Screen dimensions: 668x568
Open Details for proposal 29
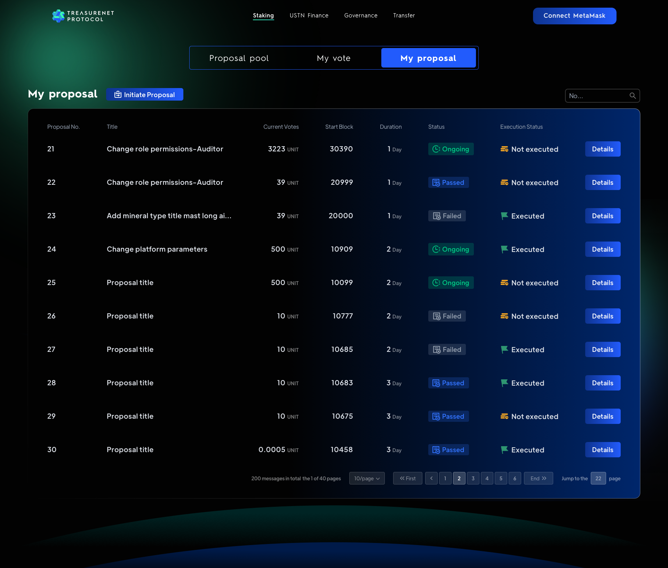pos(603,416)
